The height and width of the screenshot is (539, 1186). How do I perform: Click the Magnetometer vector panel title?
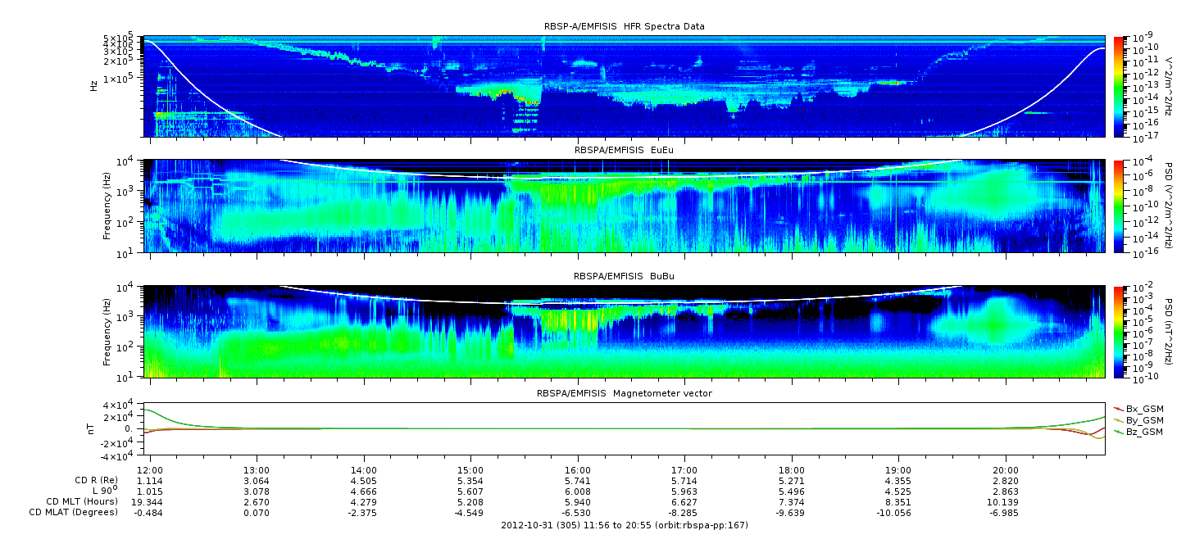tap(624, 393)
